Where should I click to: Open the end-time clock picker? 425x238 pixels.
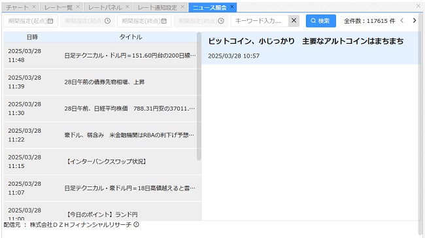click(x=221, y=21)
